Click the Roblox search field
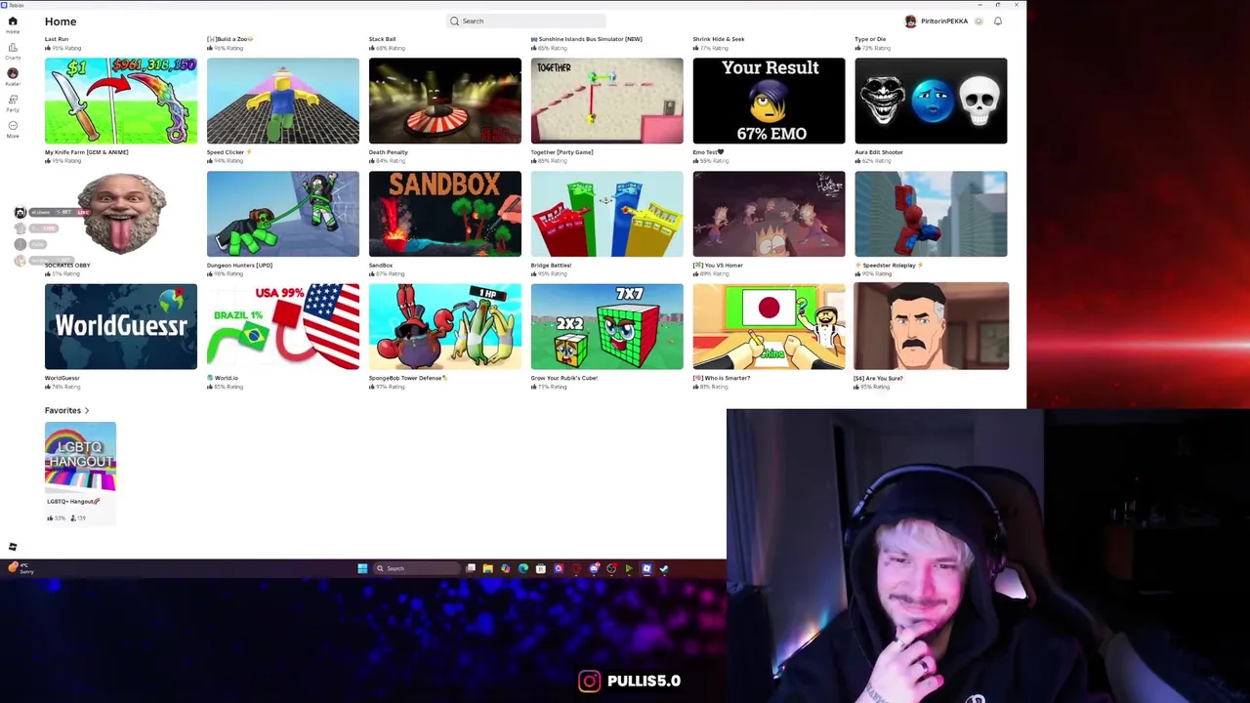Image resolution: width=1250 pixels, height=703 pixels. pos(525,21)
